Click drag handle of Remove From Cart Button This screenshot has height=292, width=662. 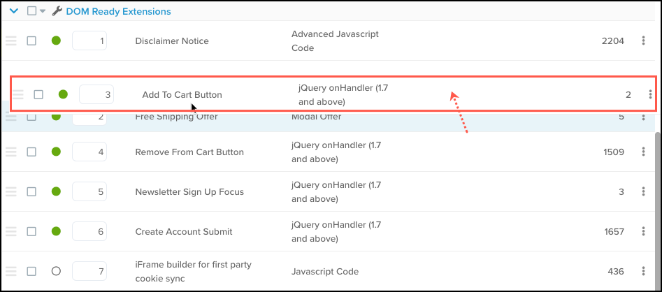(x=10, y=152)
